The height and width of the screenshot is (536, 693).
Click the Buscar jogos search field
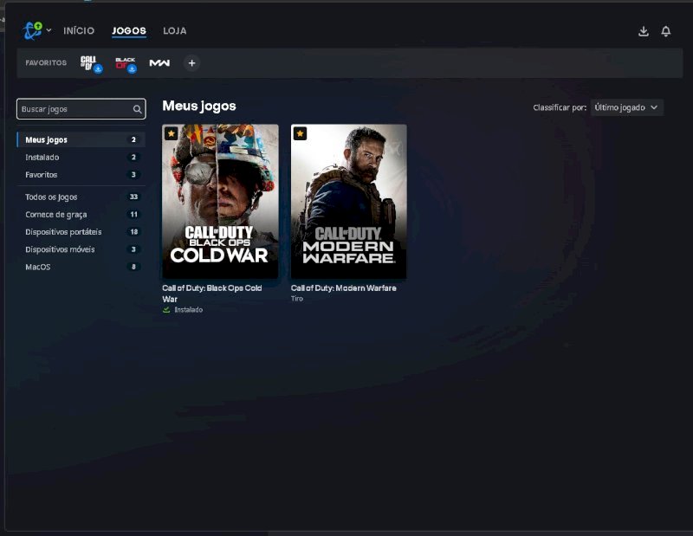[x=74, y=109]
